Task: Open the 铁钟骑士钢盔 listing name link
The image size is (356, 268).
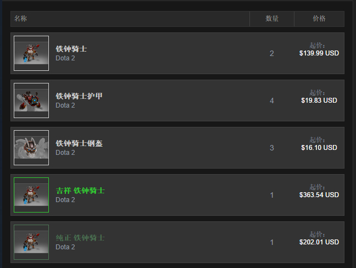Action: 79,143
